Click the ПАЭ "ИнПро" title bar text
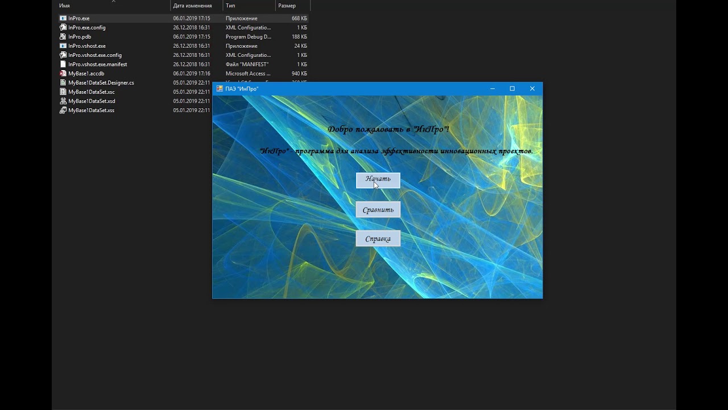Image resolution: width=728 pixels, height=410 pixels. pos(242,89)
